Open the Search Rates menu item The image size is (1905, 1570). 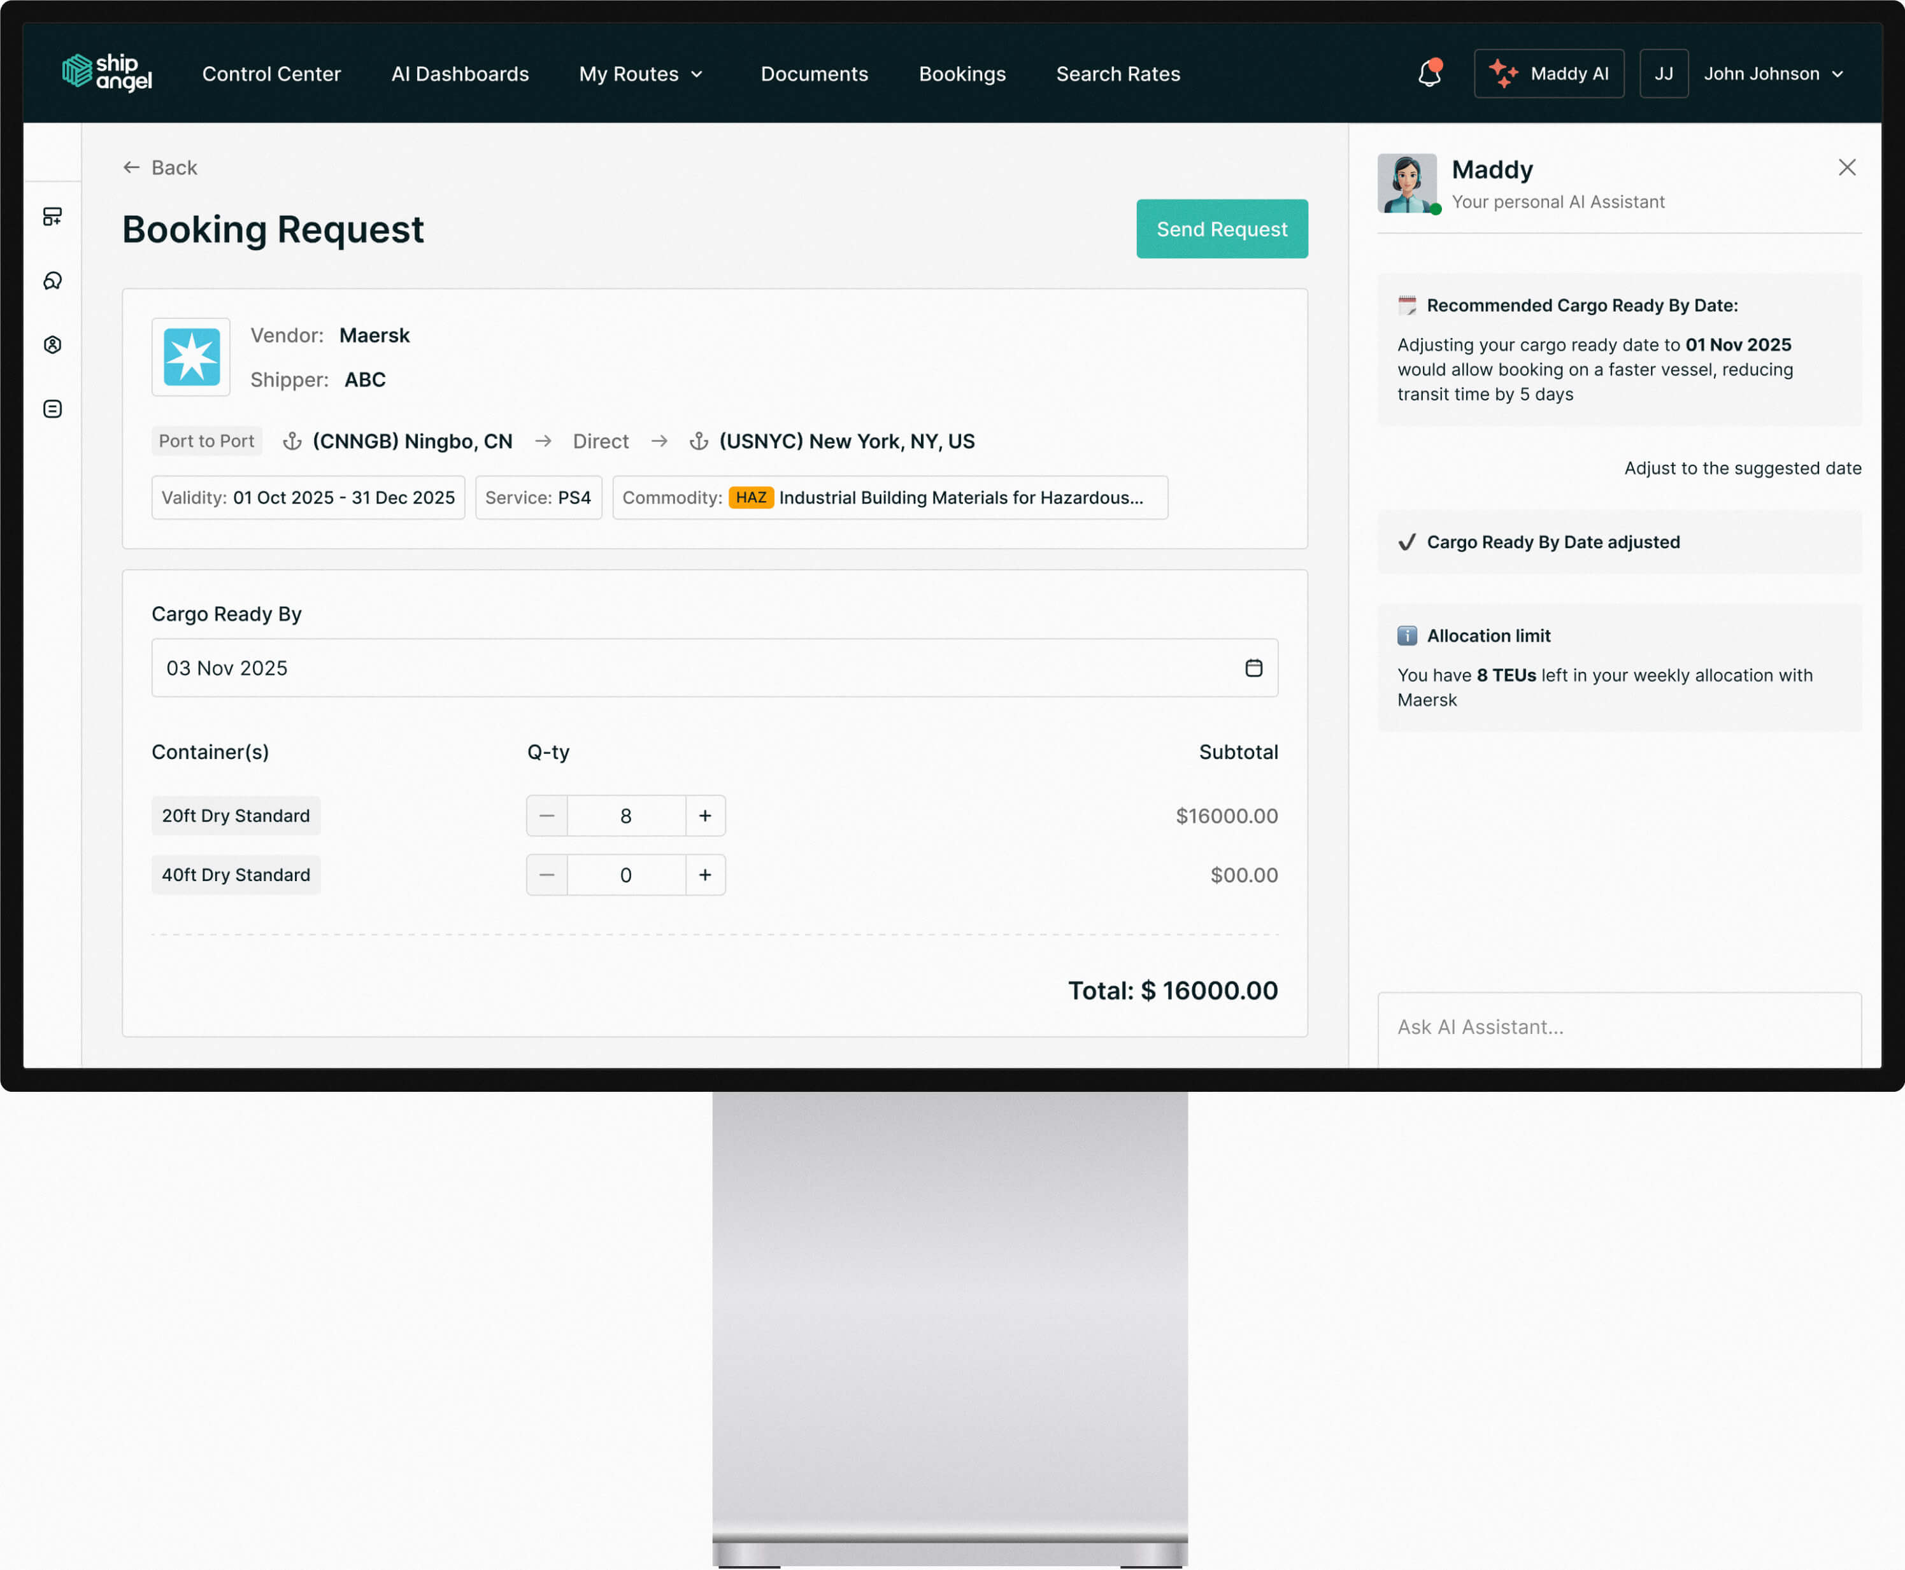point(1117,74)
